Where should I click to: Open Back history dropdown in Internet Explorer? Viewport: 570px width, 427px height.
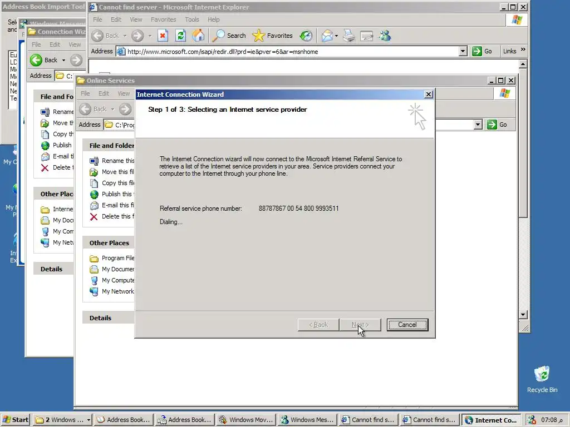(x=125, y=36)
